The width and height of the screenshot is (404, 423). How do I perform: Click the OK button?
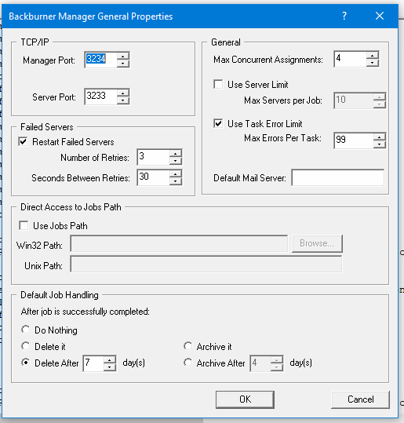coord(245,399)
